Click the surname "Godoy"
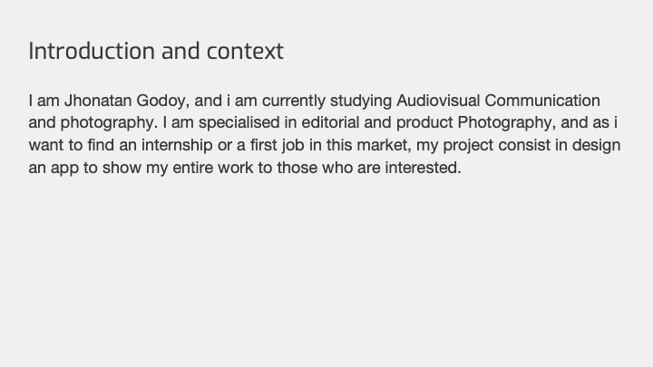The height and width of the screenshot is (367, 653). pyautogui.click(x=161, y=101)
